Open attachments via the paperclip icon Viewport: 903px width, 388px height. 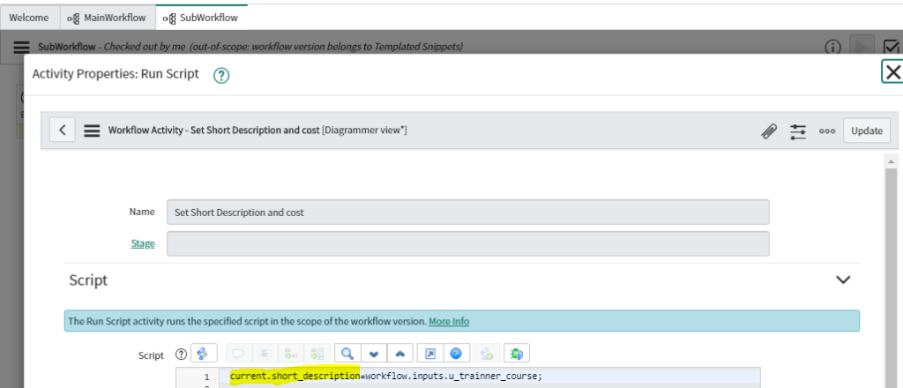click(768, 131)
